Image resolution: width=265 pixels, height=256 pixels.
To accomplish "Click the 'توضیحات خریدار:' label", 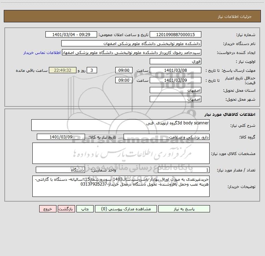I will tap(242, 187).
